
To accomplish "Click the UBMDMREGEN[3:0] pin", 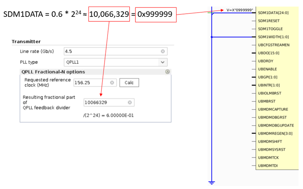I will point(275,133).
